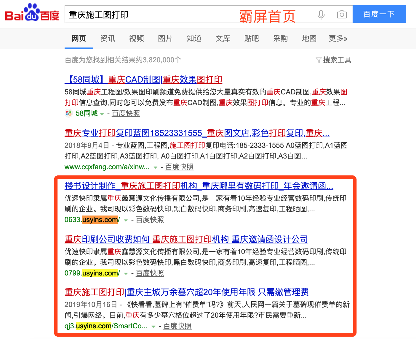
Task: Expand the 更多» menu
Action: click(x=338, y=38)
